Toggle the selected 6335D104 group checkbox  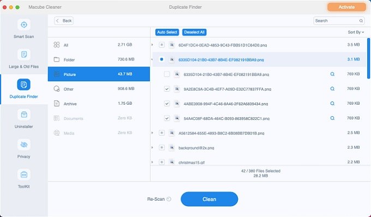(161, 59)
